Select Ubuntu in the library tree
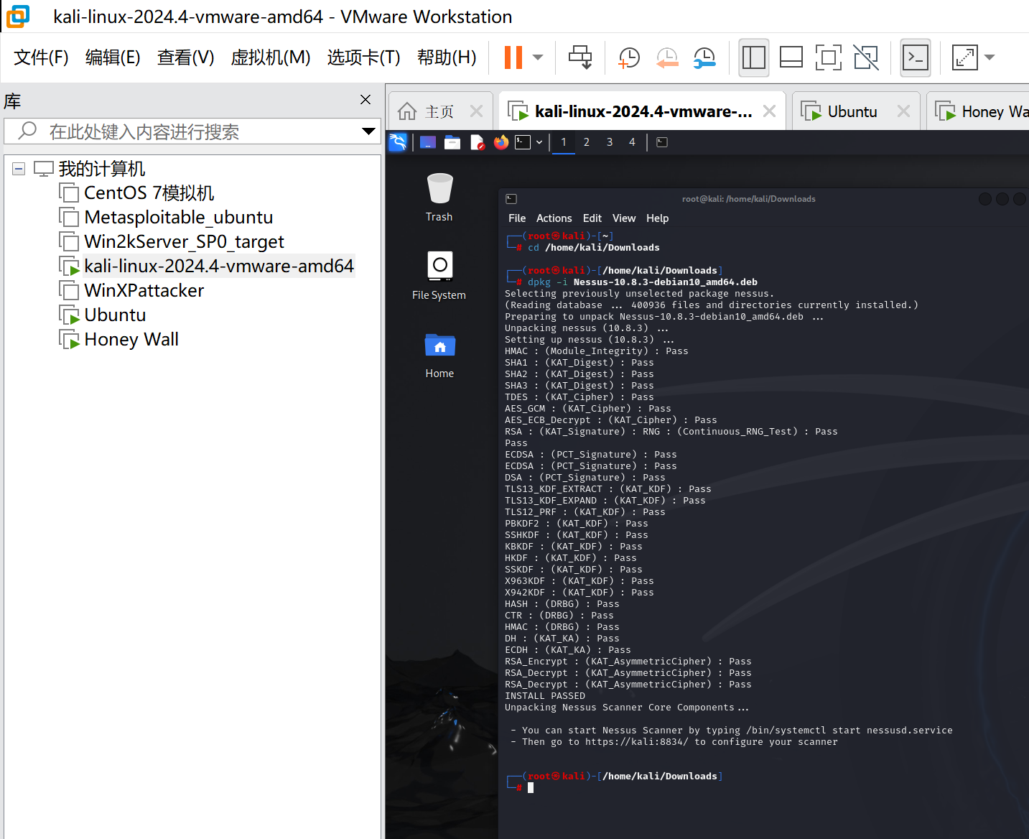This screenshot has height=839, width=1029. coord(115,315)
